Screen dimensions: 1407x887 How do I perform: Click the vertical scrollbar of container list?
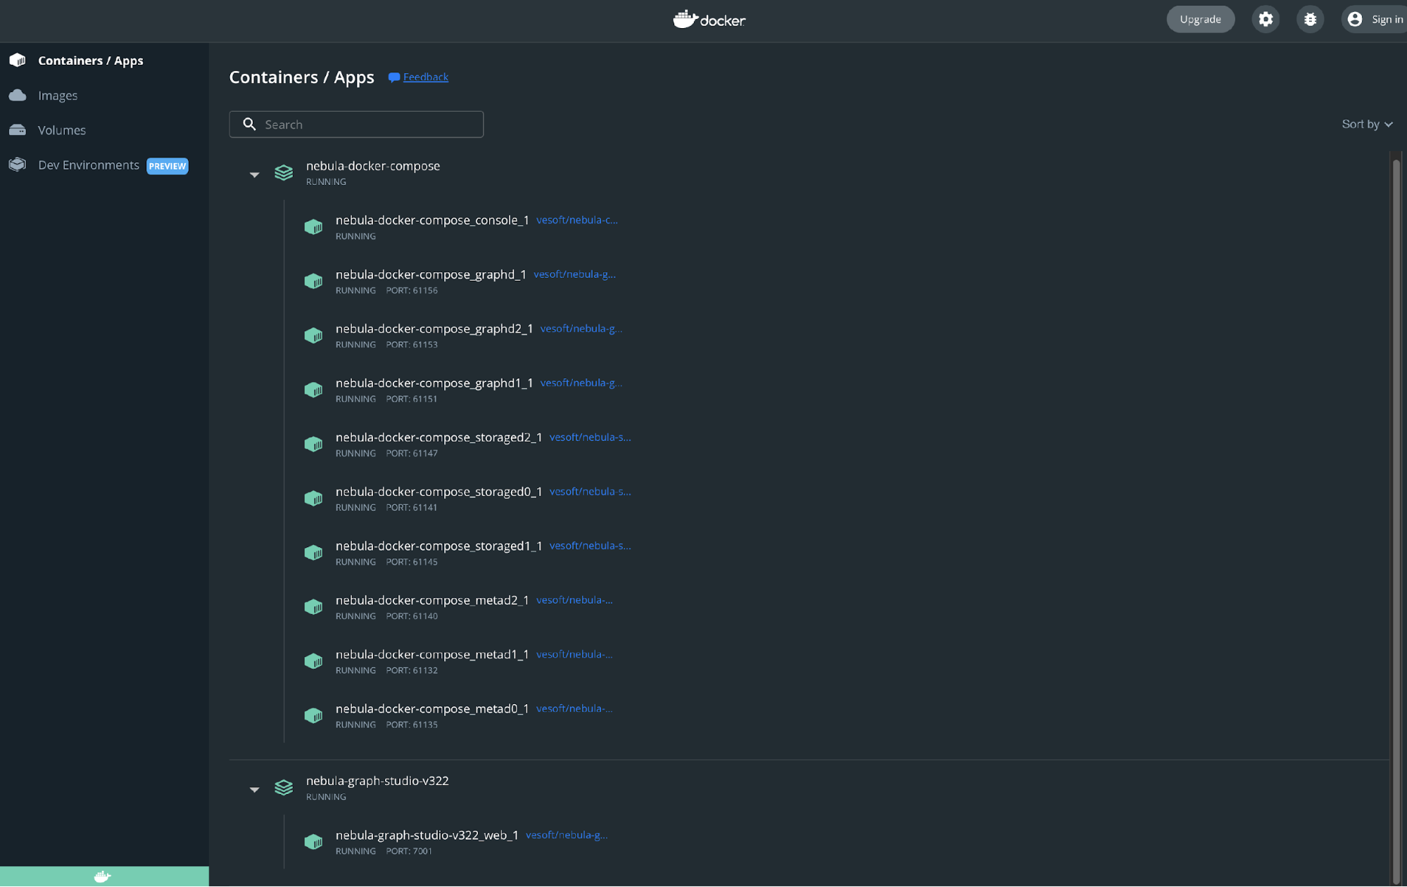[1396, 521]
